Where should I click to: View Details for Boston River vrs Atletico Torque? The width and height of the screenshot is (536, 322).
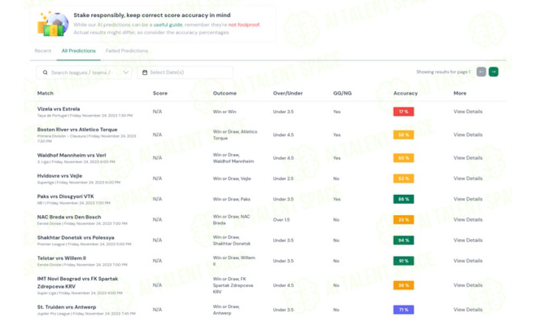[468, 135]
